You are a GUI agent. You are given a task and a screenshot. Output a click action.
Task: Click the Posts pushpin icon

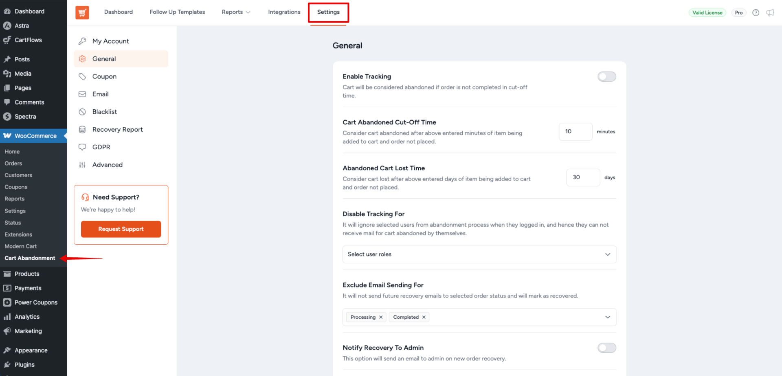(7, 59)
